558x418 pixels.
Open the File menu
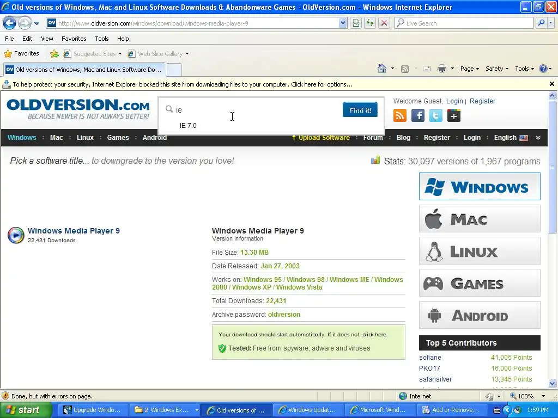(x=10, y=39)
